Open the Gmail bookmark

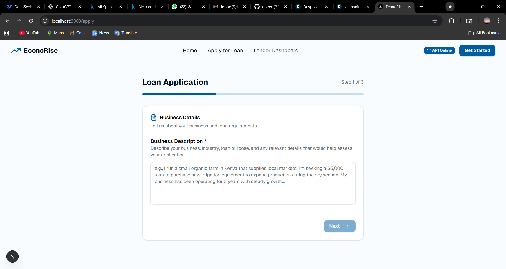tap(78, 33)
